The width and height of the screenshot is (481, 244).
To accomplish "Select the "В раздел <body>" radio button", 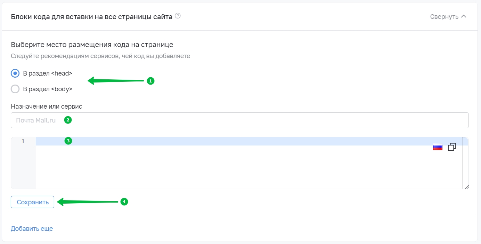I will 15,89.
